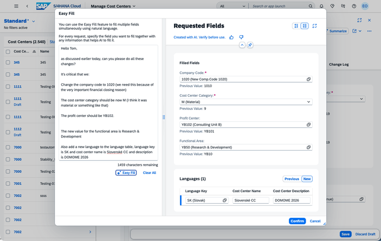Select checkbox for 7000 testautom row

[x=8, y=147]
